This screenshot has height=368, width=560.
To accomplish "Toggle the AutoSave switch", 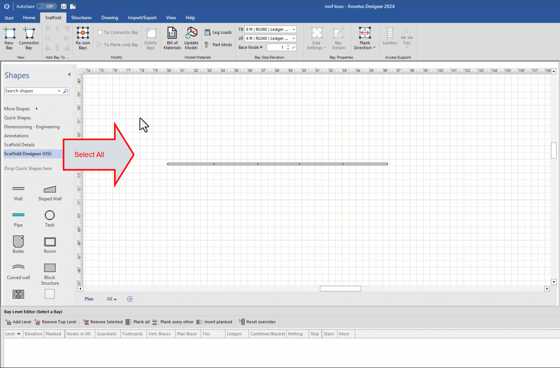I will point(46,6).
